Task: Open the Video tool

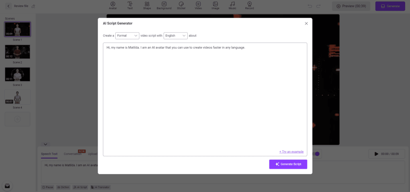Action: [198, 6]
